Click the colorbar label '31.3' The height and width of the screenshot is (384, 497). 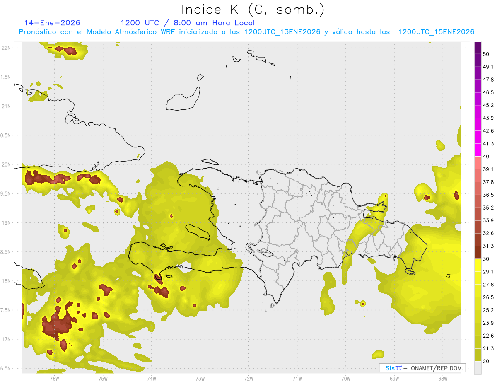(x=488, y=246)
